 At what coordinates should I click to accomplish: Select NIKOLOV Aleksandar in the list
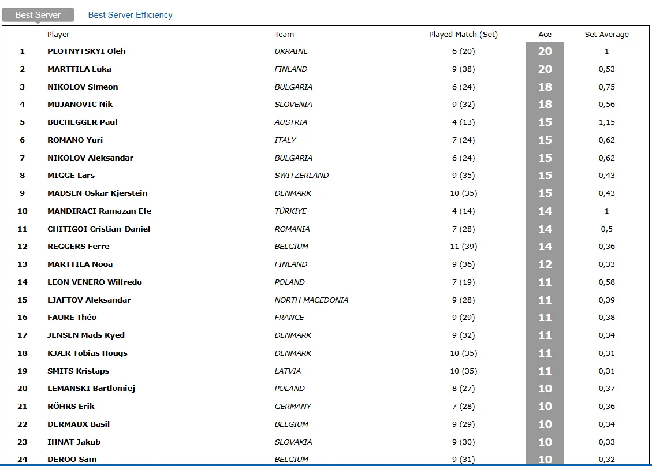[x=90, y=158]
